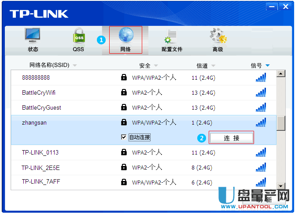Click lock icon of 888888888 network
This screenshot has height=214, width=295.
pos(124,77)
